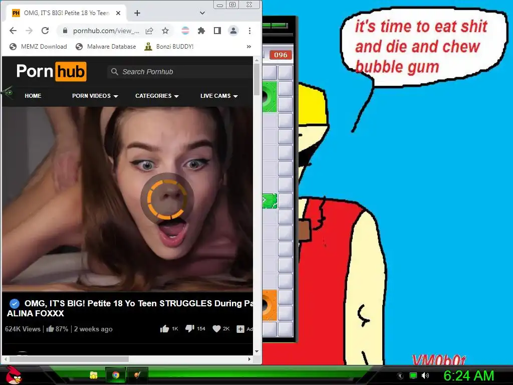Click the thumbs-up like icon
The height and width of the screenshot is (385, 513).
point(164,329)
